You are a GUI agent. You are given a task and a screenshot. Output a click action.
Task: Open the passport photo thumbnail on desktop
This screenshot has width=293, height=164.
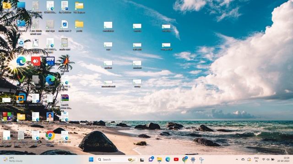pos(50,117)
